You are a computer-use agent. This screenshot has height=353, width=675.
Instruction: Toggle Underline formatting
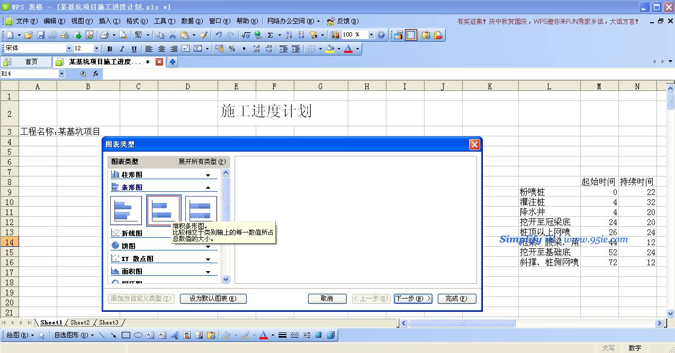(x=134, y=49)
